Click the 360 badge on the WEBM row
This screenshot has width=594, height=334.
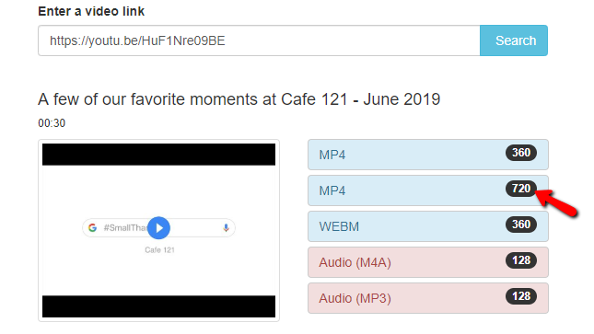pyautogui.click(x=521, y=225)
